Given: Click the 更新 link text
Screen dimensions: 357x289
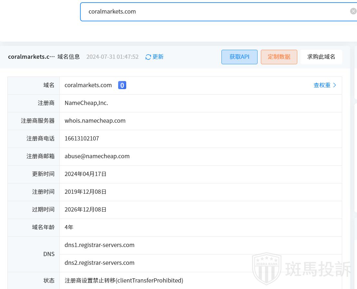Looking at the screenshot, I should pyautogui.click(x=158, y=57).
